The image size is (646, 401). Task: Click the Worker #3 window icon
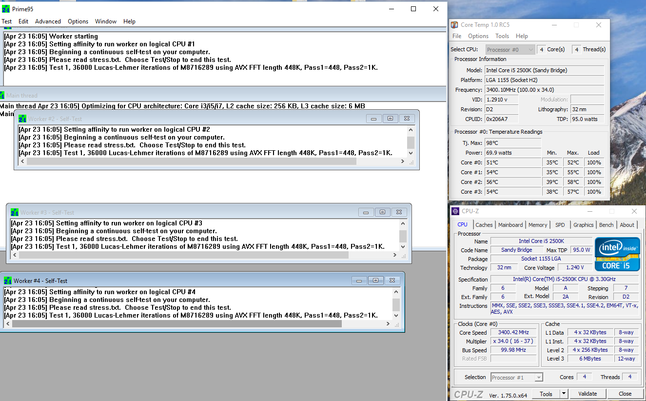coord(14,212)
